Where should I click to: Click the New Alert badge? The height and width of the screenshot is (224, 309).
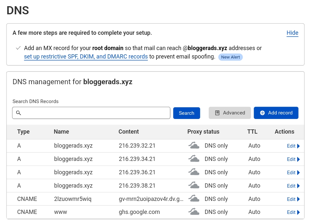(230, 57)
